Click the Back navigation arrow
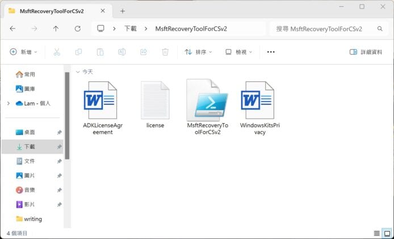Screen dimensions: 394x239 12,28
